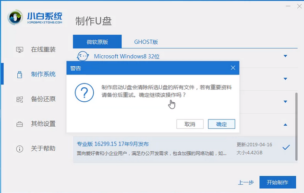
Task: Expand the Microsoft Windows8 32位 dropdown arrow
Action: pos(285,56)
